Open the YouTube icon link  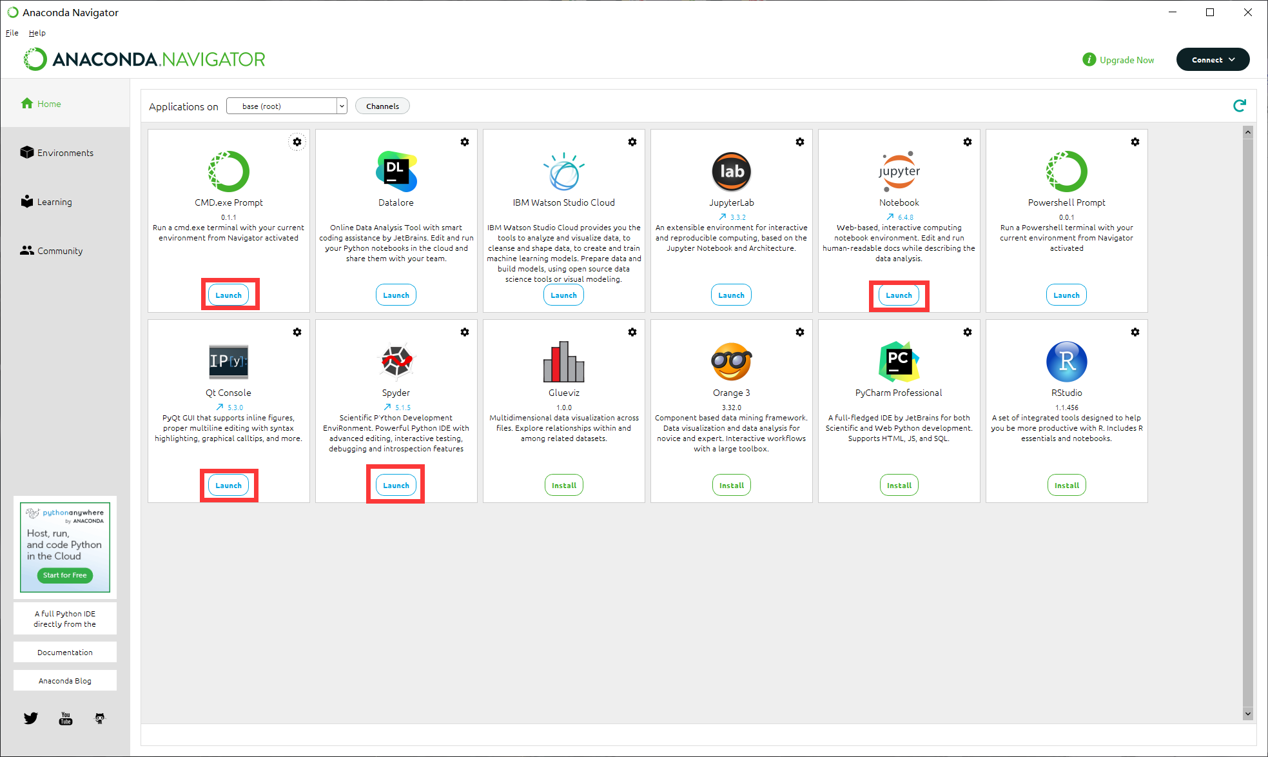(65, 718)
